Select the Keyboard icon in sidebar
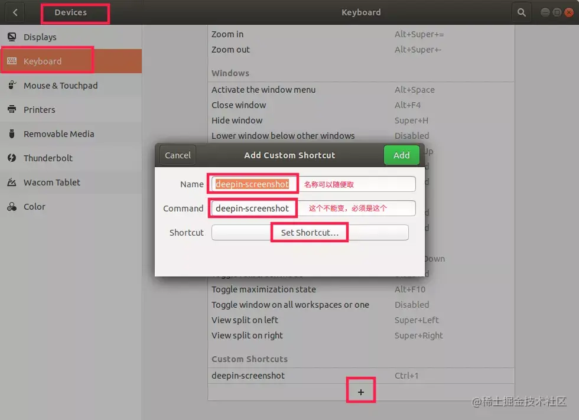The image size is (579, 420). point(12,61)
